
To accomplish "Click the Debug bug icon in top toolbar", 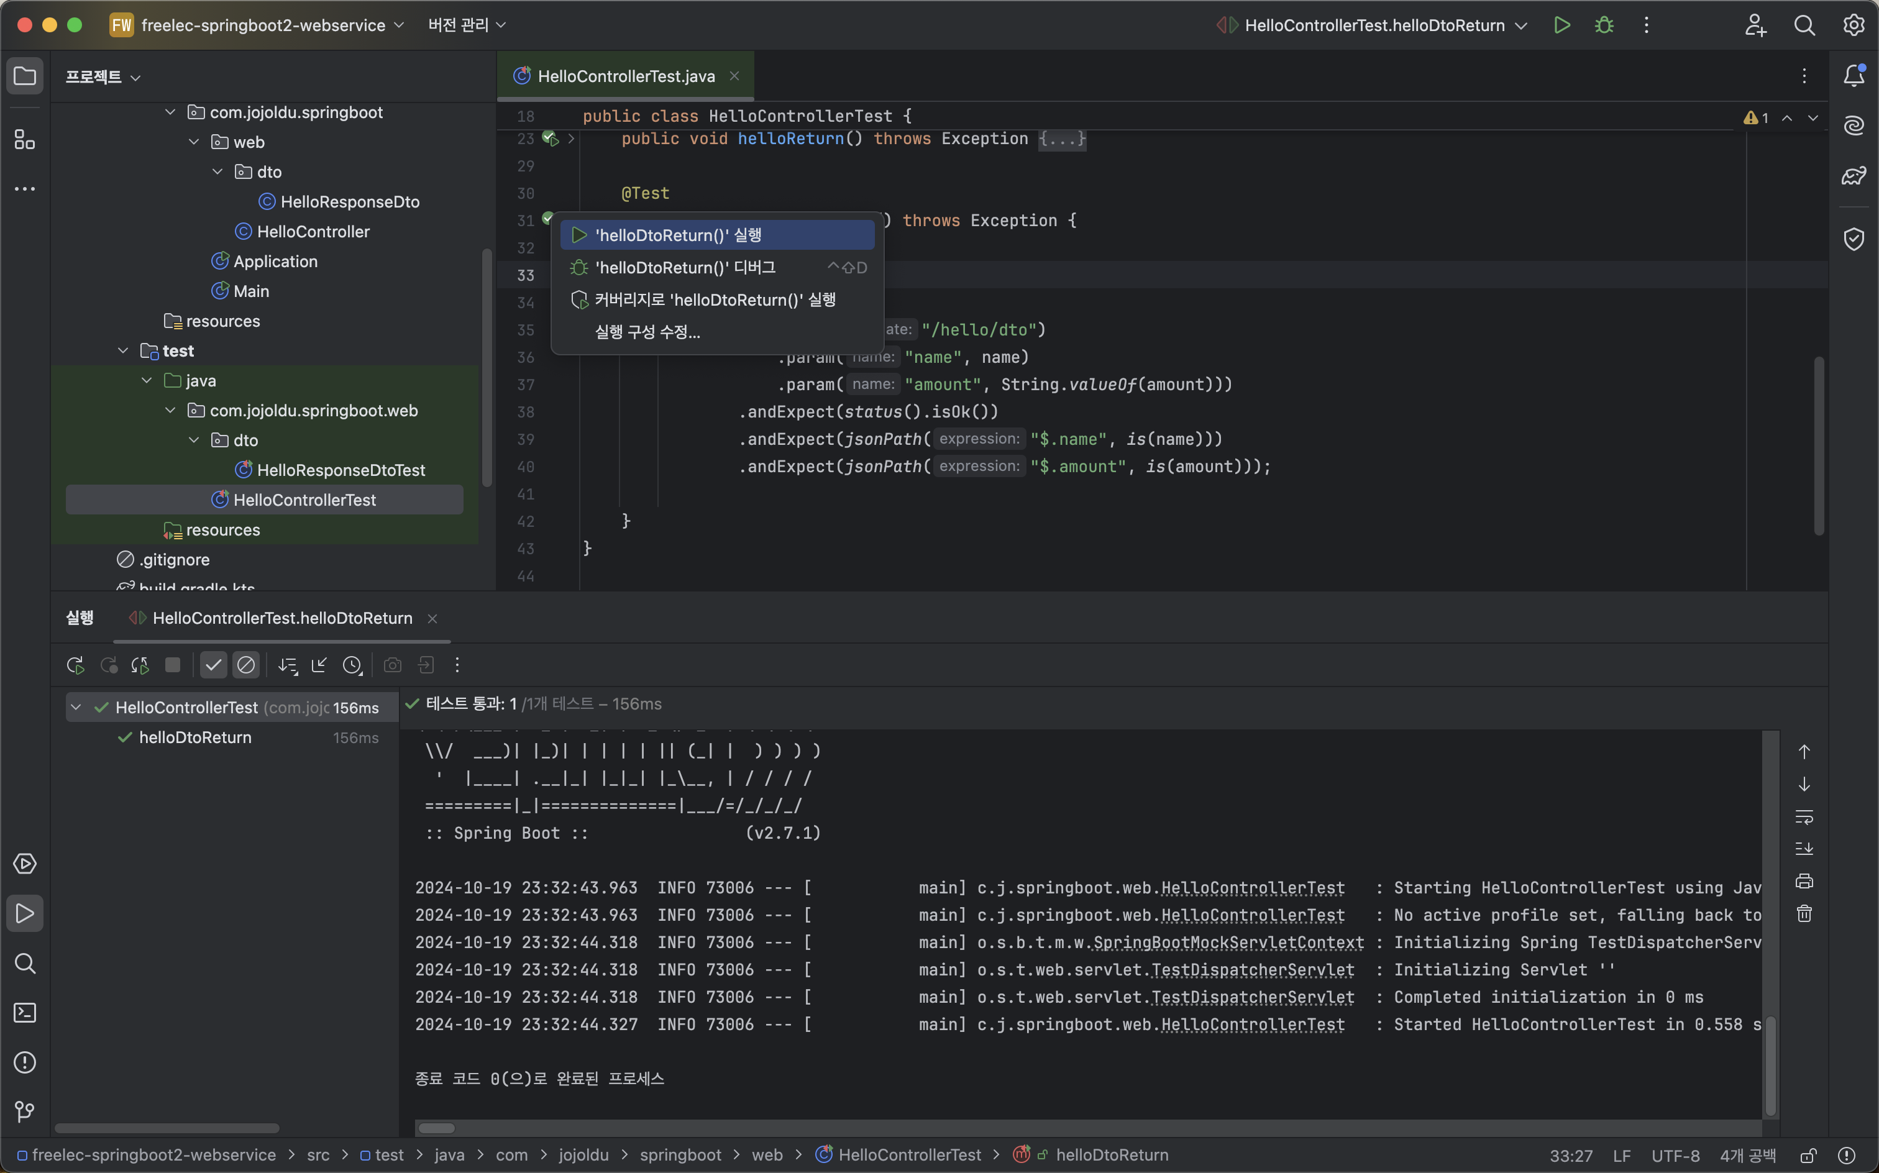I will coord(1604,25).
